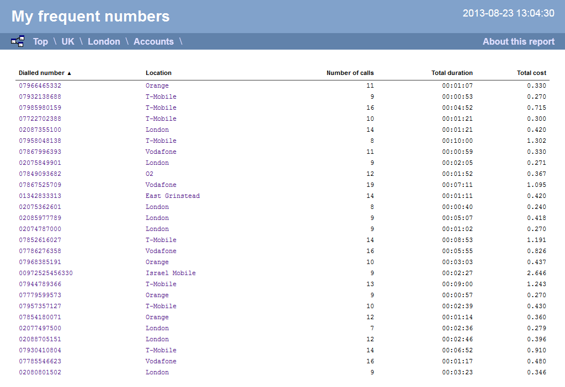Click the Vodafone number 07867525709

point(40,185)
